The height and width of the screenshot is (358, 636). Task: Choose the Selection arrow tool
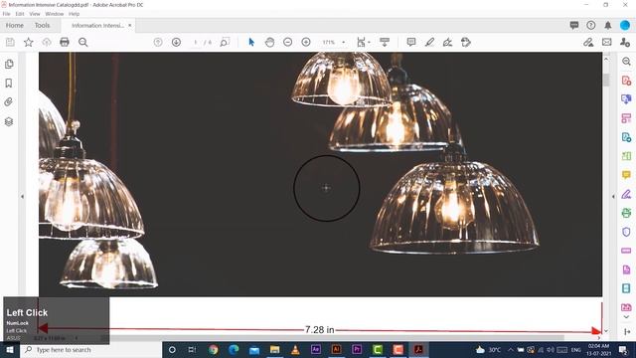click(x=251, y=42)
